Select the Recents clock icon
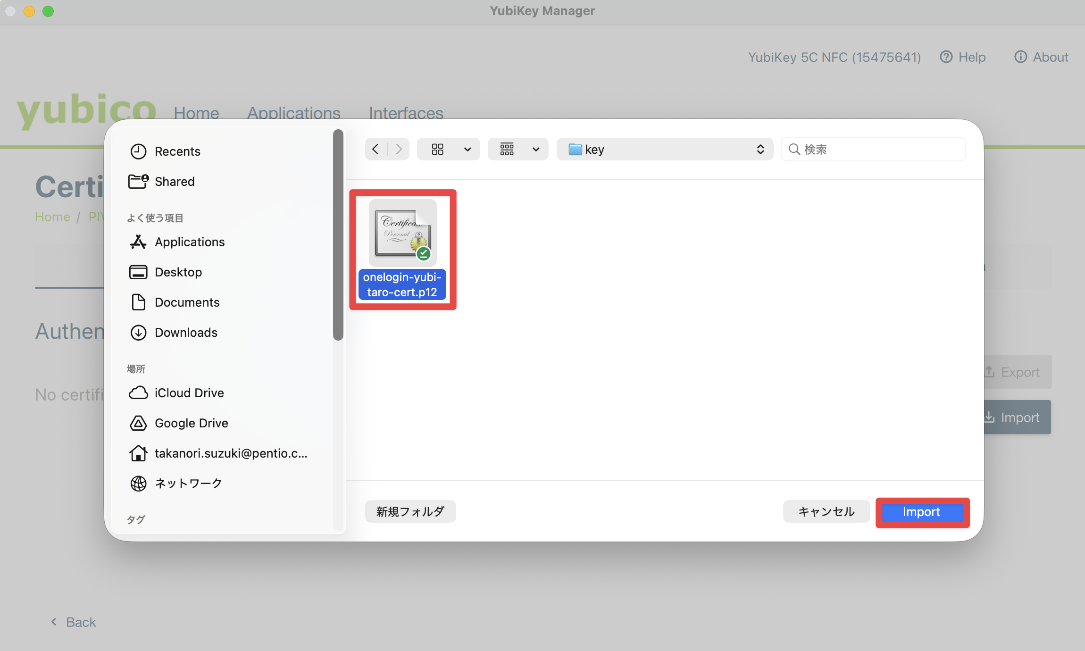The width and height of the screenshot is (1085, 651). click(138, 151)
